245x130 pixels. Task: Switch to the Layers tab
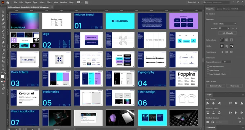(x=219, y=9)
